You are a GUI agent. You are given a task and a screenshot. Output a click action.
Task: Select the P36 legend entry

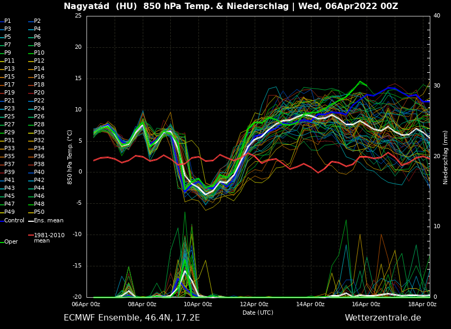[x=39, y=157]
